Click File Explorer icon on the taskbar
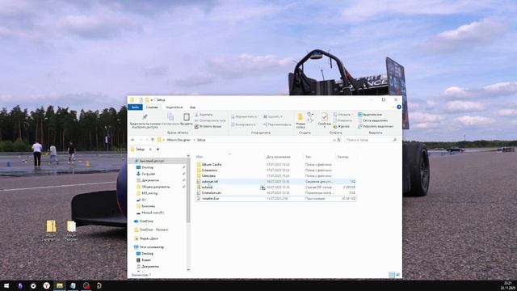Screen dimensions: 517x291 60,285
